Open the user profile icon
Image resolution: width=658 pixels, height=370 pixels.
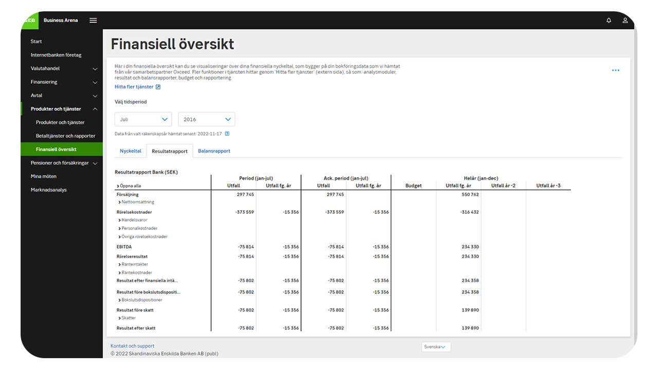[x=625, y=21]
